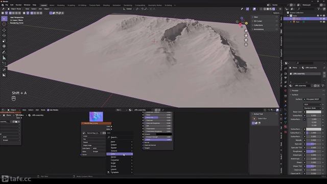Toggle the collection's eye visibility icon
The image size is (327, 184).
(321, 16)
